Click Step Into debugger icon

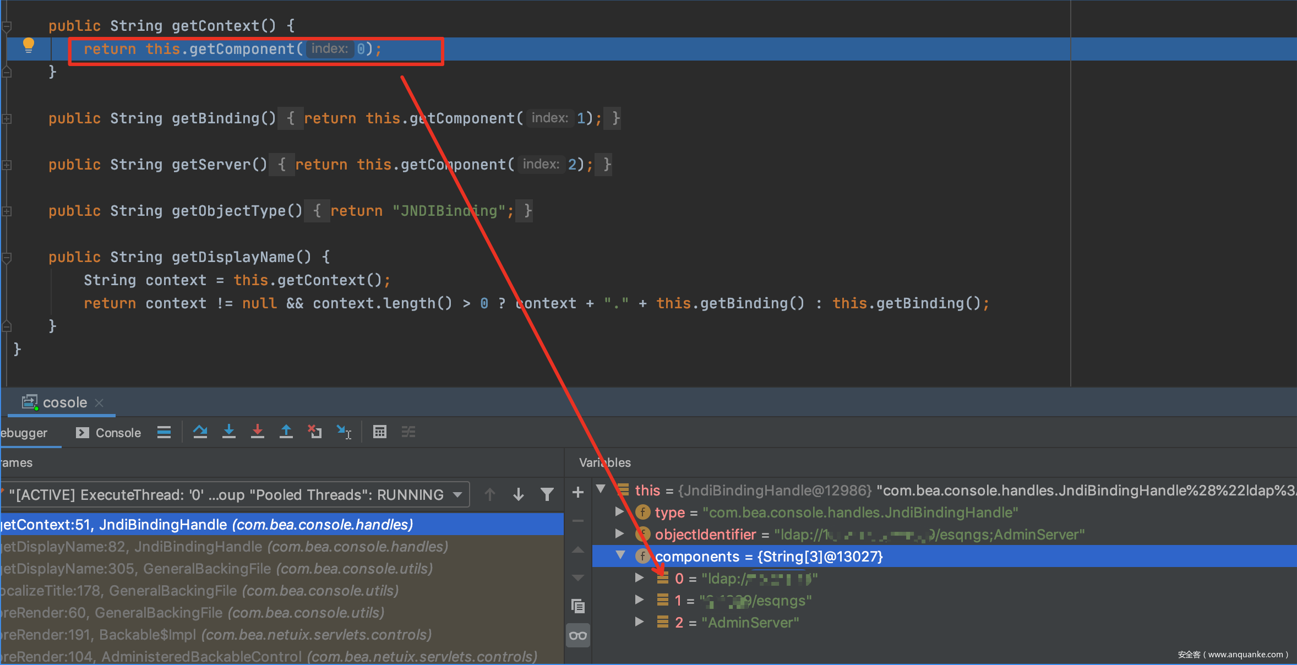tap(229, 432)
